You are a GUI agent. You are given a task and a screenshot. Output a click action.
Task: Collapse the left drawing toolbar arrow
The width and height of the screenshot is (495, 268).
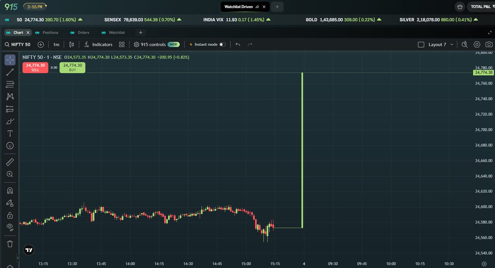click(x=18, y=258)
